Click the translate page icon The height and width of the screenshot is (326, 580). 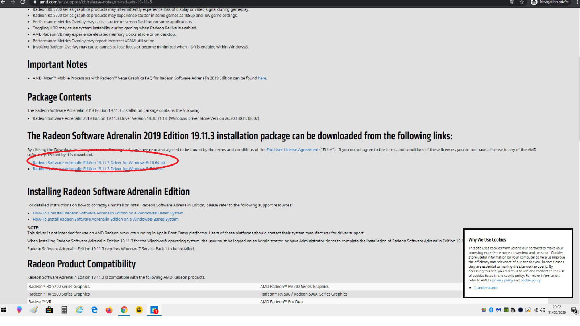tap(512, 2)
